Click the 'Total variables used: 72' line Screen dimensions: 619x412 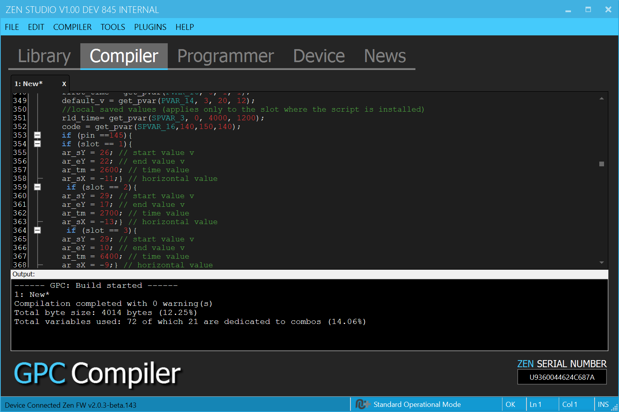pos(190,322)
